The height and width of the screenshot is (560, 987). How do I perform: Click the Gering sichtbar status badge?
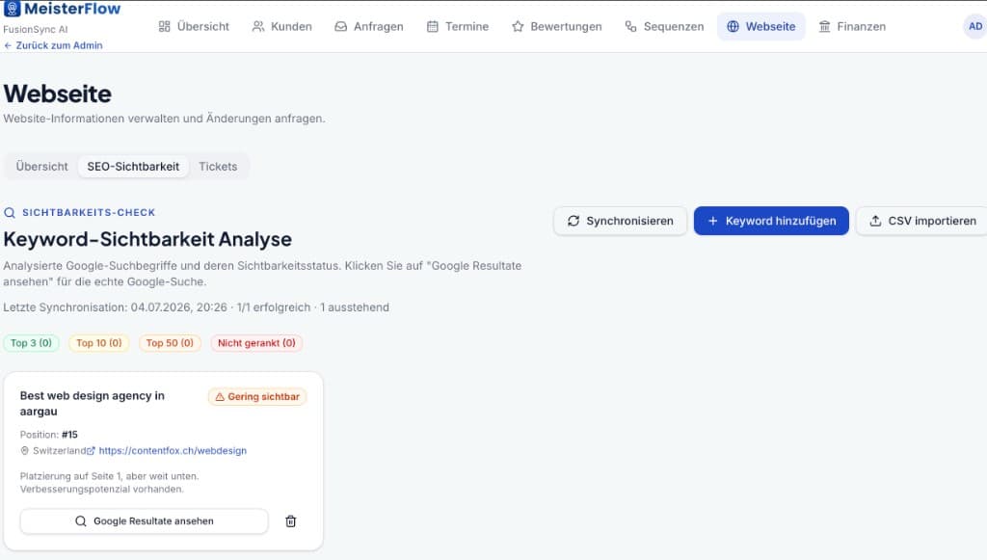point(256,396)
